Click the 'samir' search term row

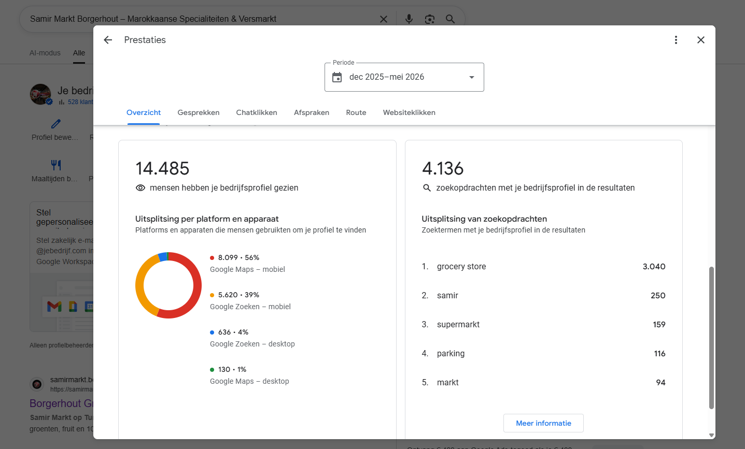[543, 296]
